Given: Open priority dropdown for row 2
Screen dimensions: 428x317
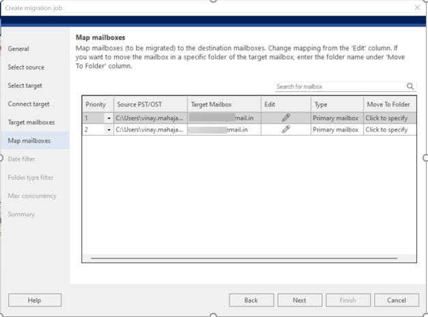Looking at the screenshot, I should [x=109, y=130].
